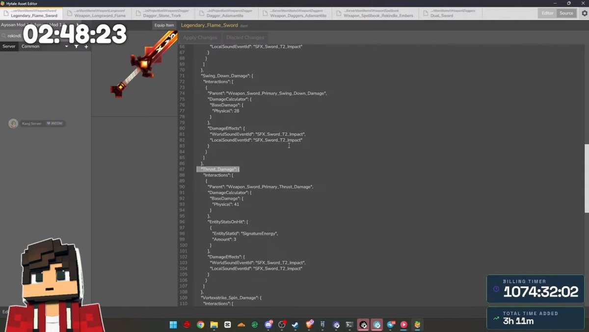Open the red play-button app in taskbar
Screen dimensions: 589x332
pos(404,324)
